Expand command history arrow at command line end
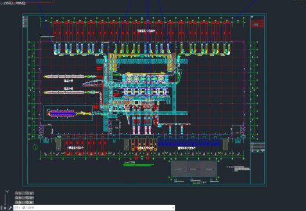Viewport: 306px width, 211px height. (x=173, y=208)
